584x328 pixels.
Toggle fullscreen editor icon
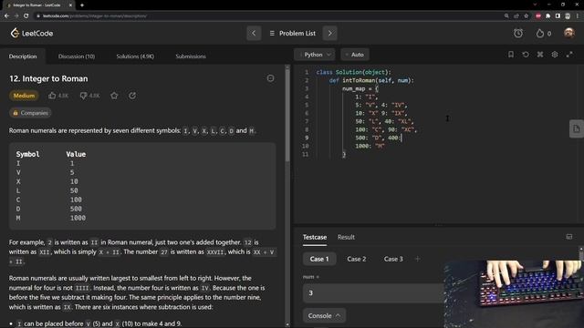569,55
